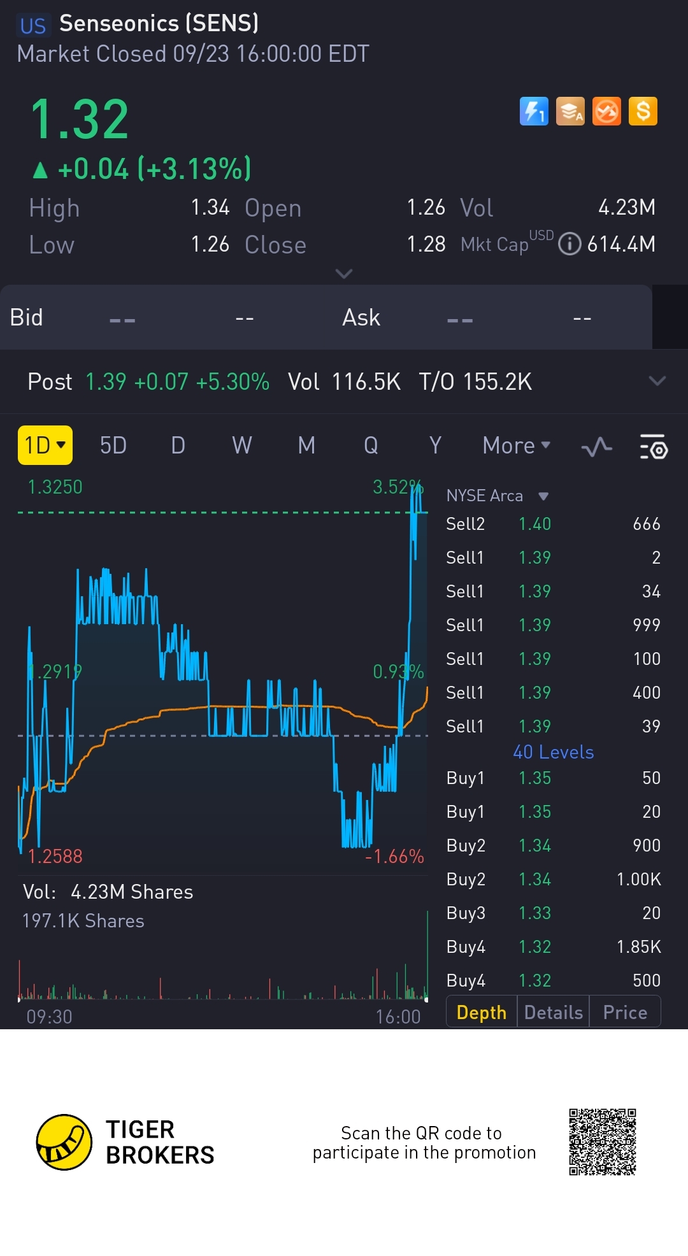Tap the Tiger Brokers logo
The width and height of the screenshot is (688, 1256).
(x=125, y=1142)
